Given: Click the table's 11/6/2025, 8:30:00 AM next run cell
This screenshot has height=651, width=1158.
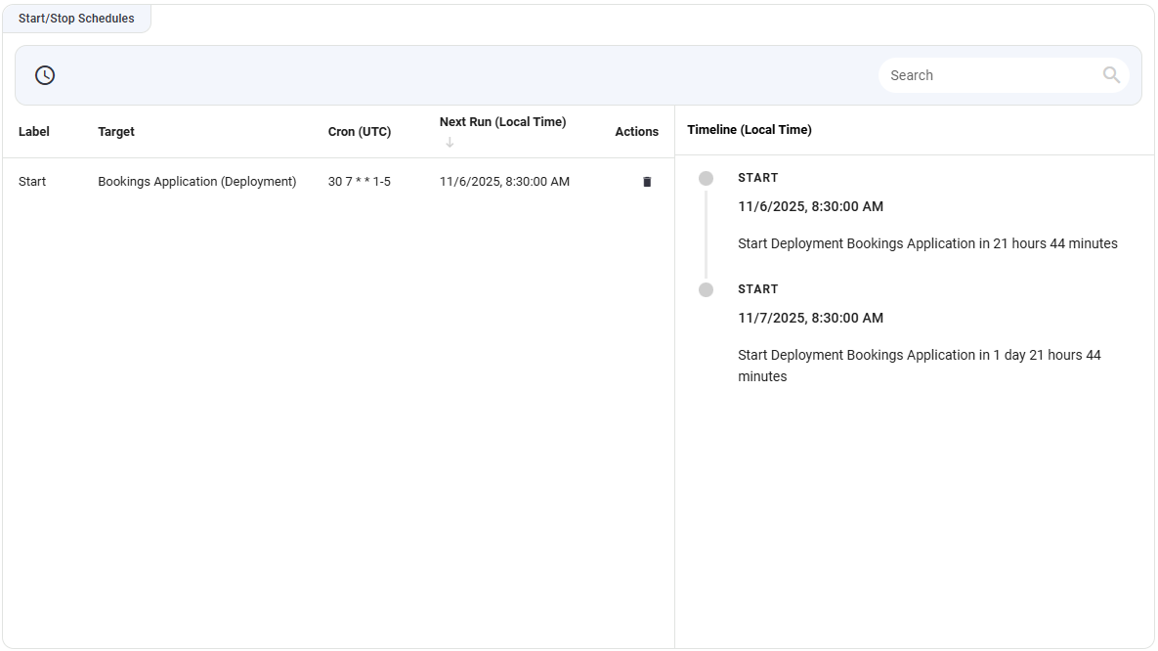Looking at the screenshot, I should (x=504, y=182).
